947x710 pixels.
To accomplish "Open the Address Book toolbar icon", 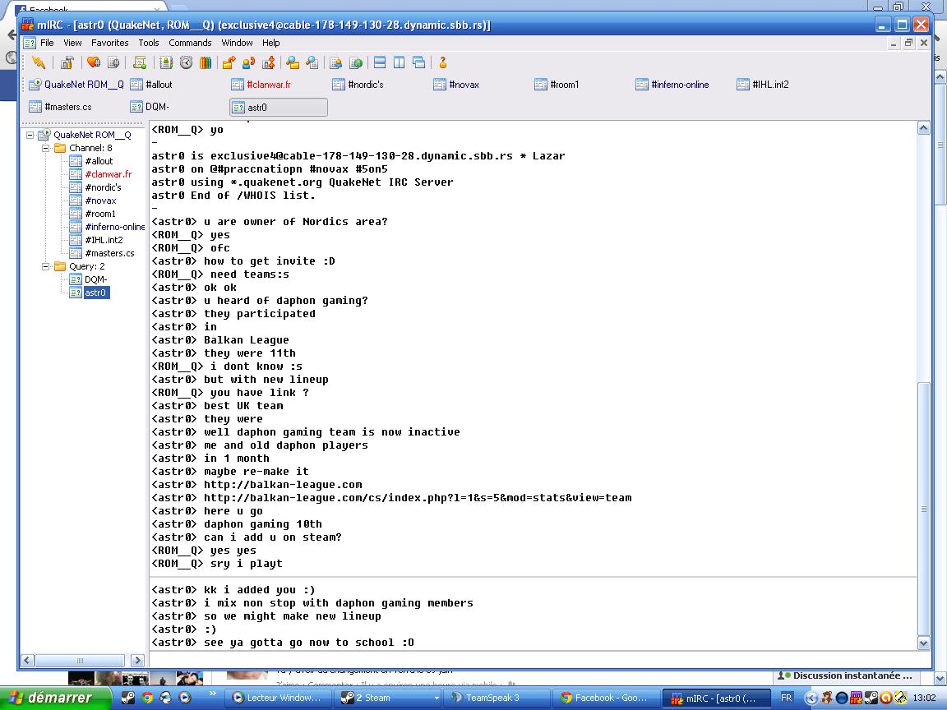I will [166, 62].
